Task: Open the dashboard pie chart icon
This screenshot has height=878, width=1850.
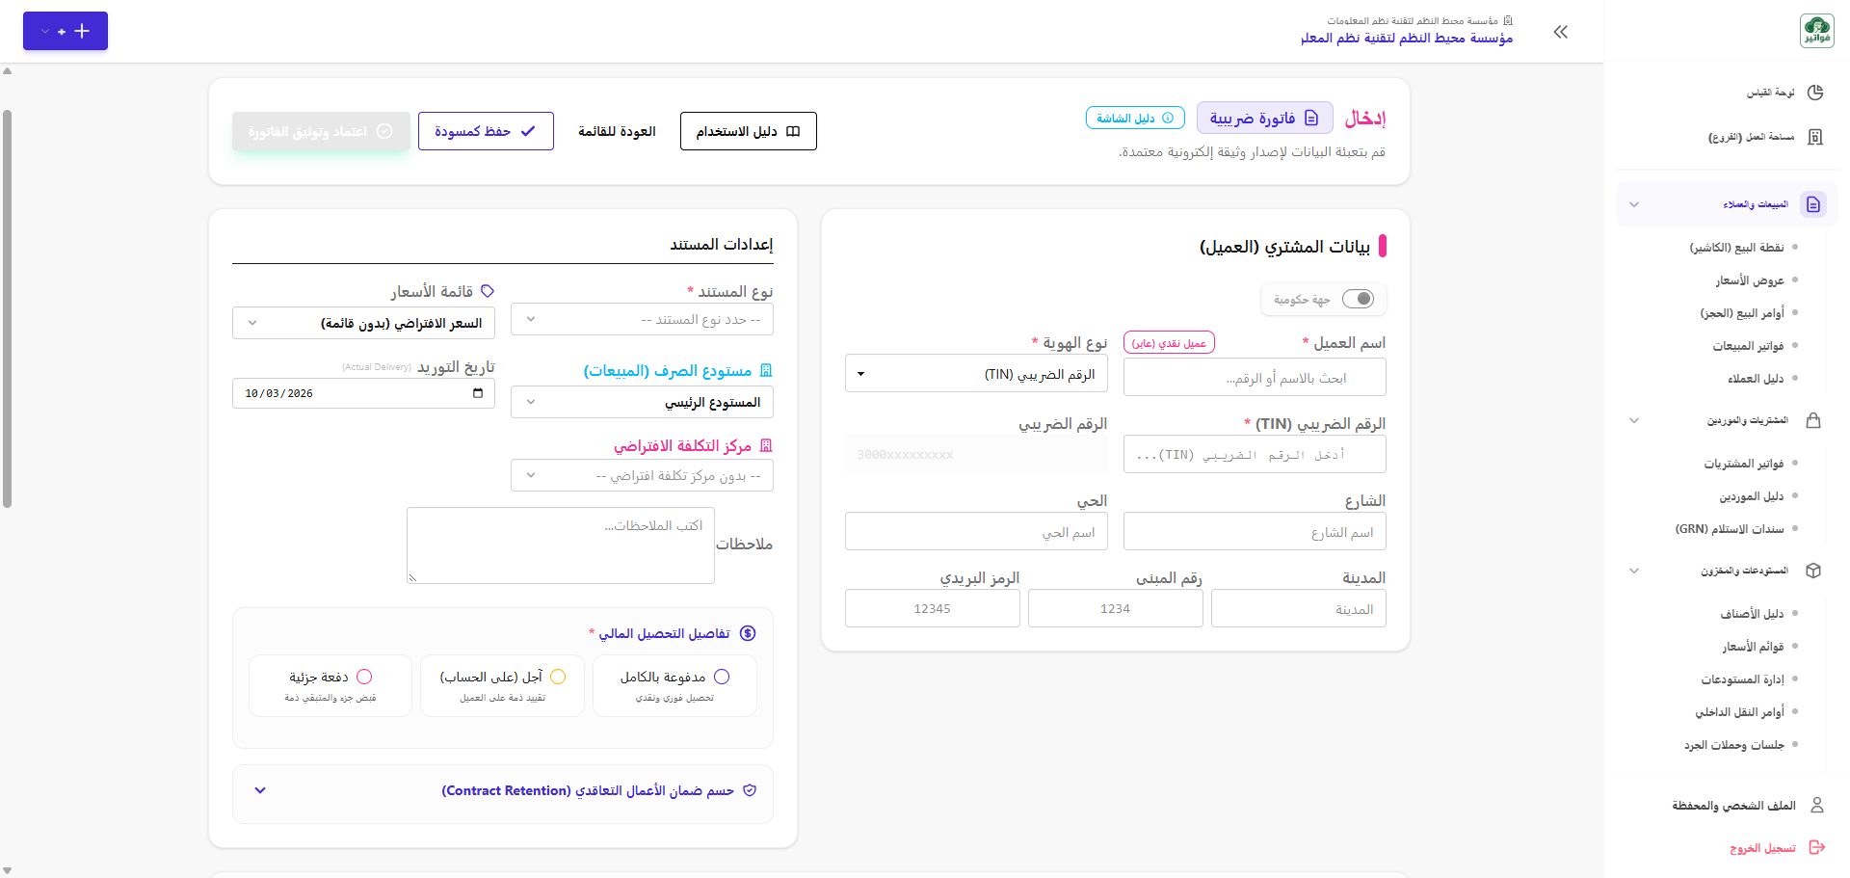Action: click(x=1815, y=93)
